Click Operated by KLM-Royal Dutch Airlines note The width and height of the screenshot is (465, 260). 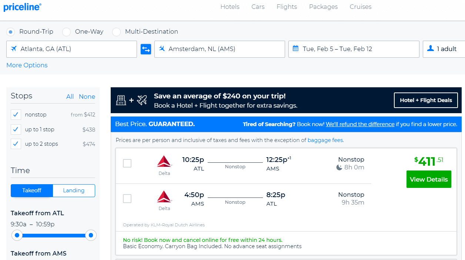pos(164,225)
